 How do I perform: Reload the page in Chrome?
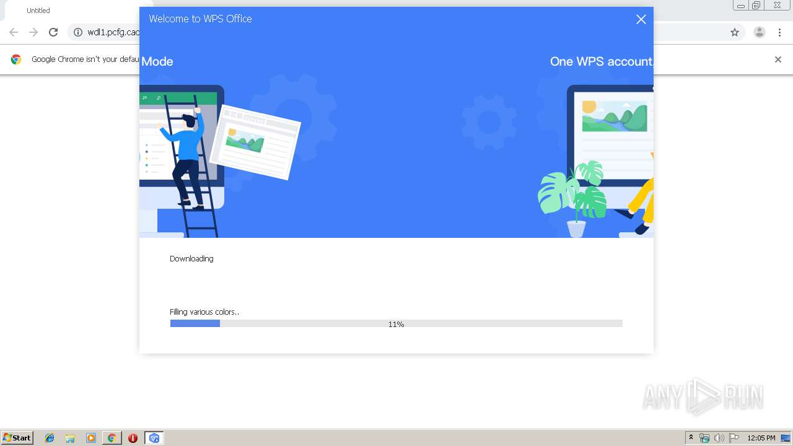[x=53, y=32]
